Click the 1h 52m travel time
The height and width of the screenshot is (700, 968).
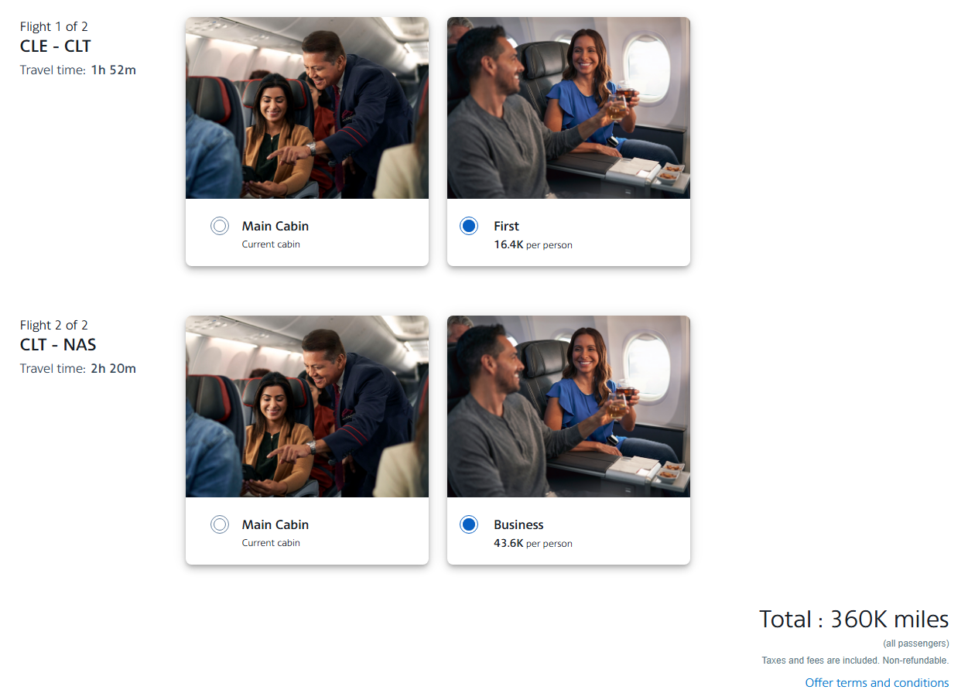pos(113,70)
